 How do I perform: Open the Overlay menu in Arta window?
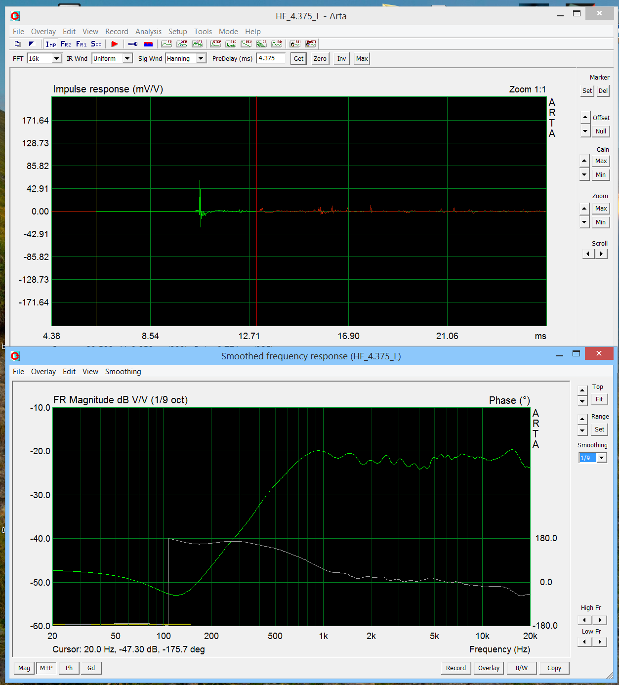tap(43, 32)
